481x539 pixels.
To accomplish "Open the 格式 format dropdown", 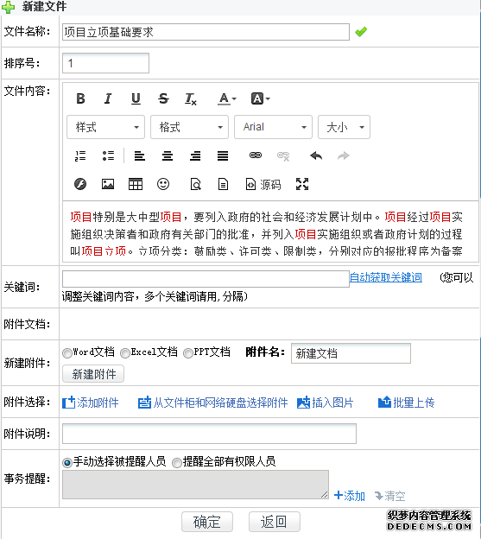I will click(190, 127).
